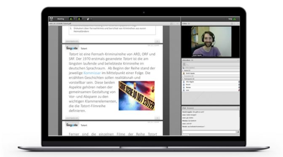Open the Meeting menu

61,19
